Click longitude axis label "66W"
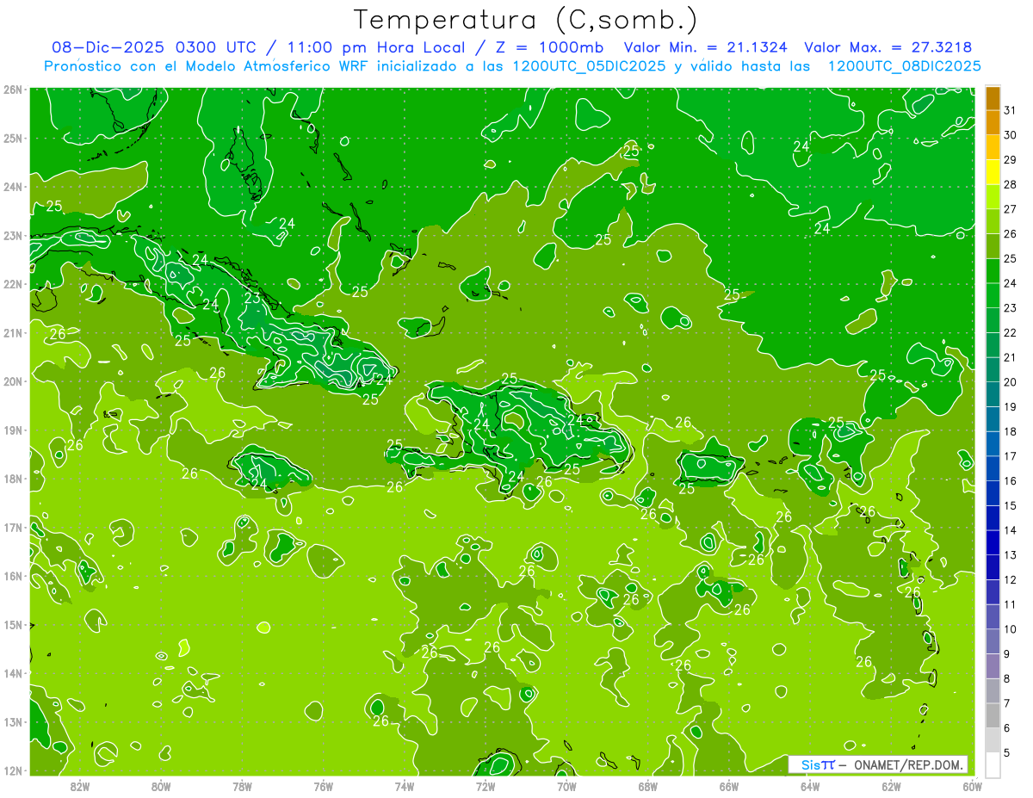This screenshot has height=798, width=1033. (728, 786)
